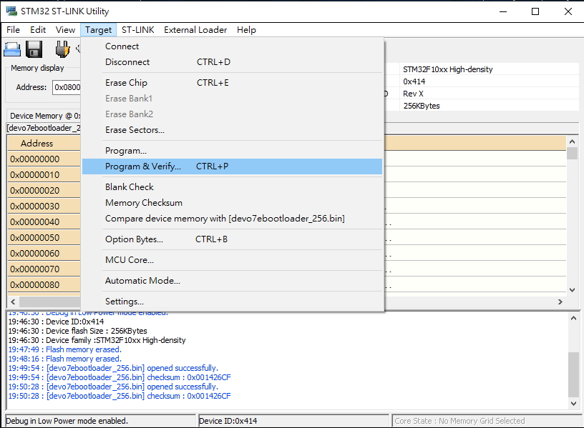
Task: Click log panel scroll down arrow
Action: click(x=573, y=403)
